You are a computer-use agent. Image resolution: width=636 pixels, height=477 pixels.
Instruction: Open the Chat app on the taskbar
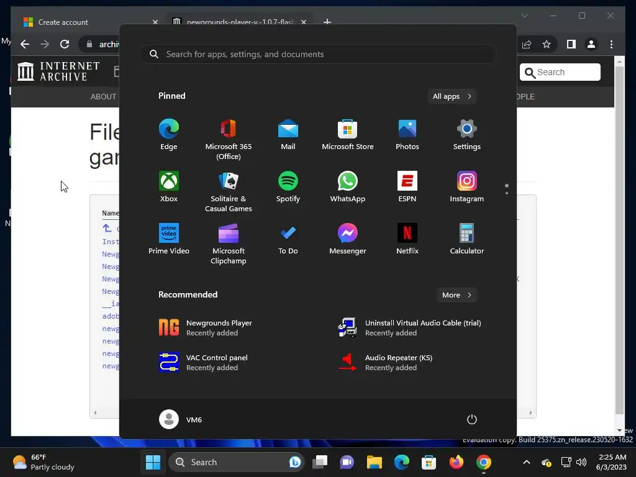point(347,462)
